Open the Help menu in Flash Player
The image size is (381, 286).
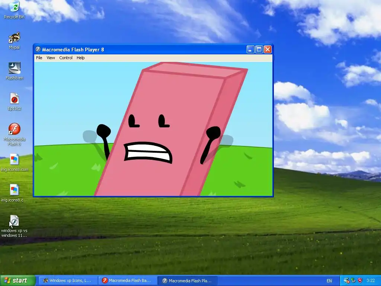coord(80,58)
